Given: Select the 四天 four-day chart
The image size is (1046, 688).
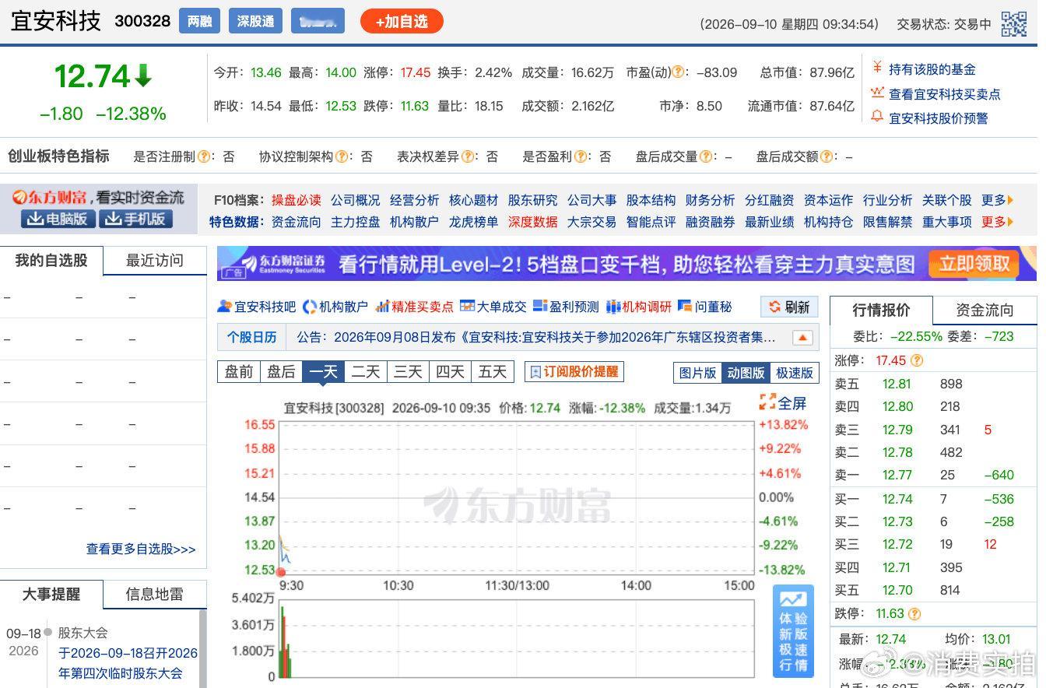Looking at the screenshot, I should [450, 372].
